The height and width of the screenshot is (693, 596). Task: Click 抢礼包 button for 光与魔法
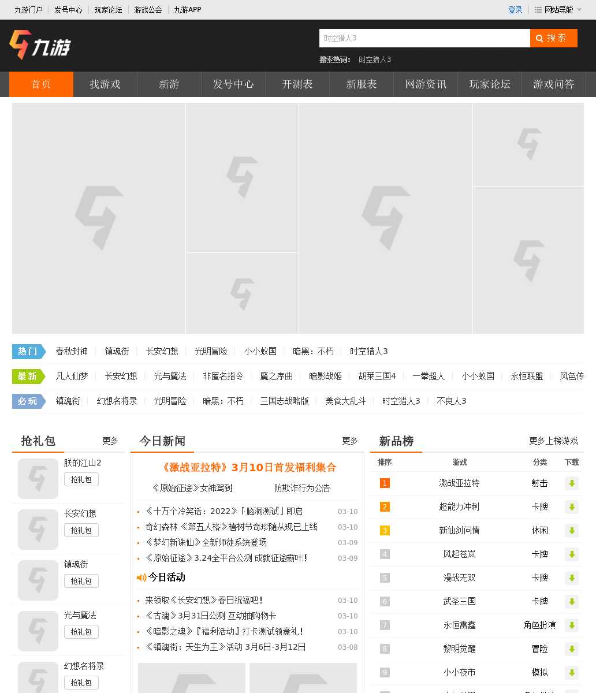[x=81, y=632]
